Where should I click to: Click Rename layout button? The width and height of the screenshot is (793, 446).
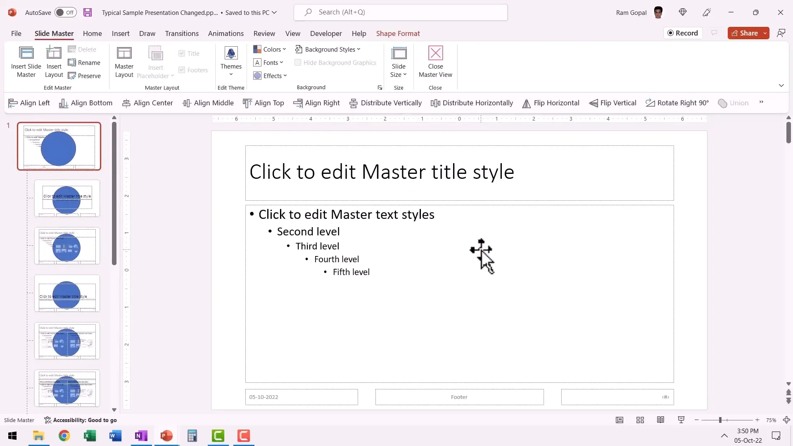point(84,62)
